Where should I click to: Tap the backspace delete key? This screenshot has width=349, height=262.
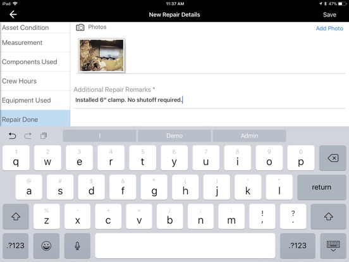333,158
